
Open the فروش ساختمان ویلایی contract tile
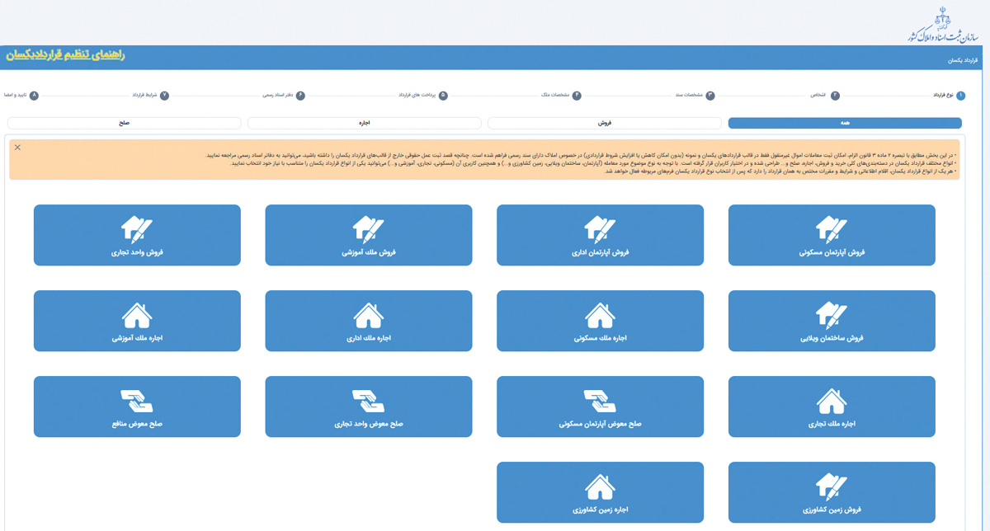coord(832,321)
